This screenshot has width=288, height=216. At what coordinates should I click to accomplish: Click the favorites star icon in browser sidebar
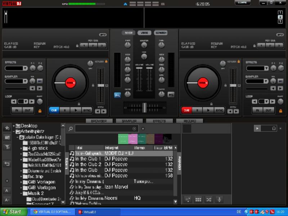tap(7, 128)
